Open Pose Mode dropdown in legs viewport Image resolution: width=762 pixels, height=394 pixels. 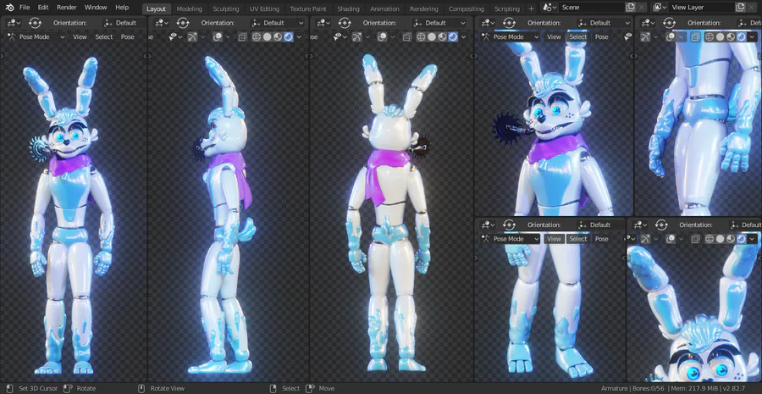point(511,239)
